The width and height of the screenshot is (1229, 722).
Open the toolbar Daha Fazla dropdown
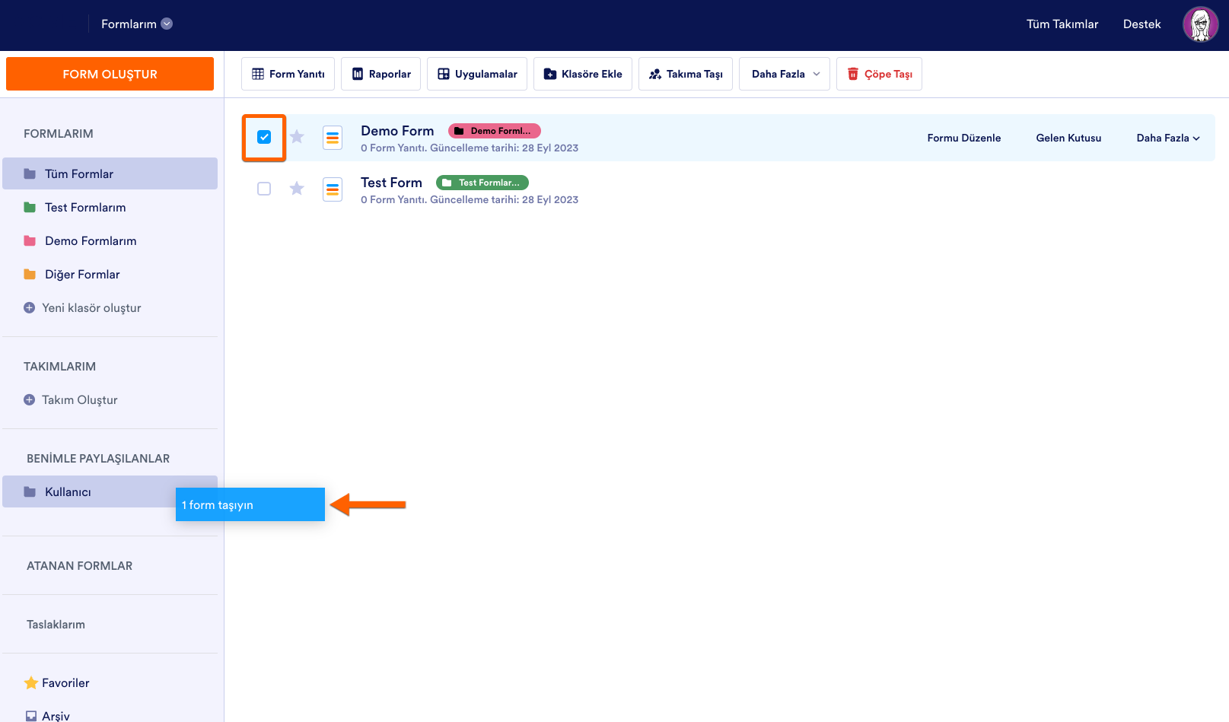tap(785, 74)
